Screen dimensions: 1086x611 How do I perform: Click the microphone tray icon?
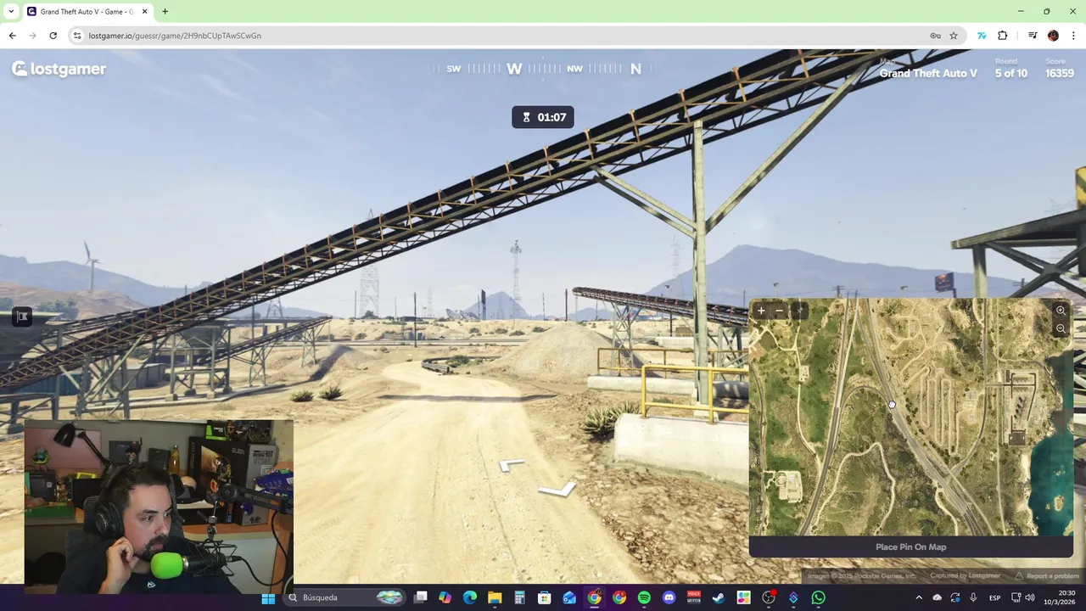click(x=973, y=597)
